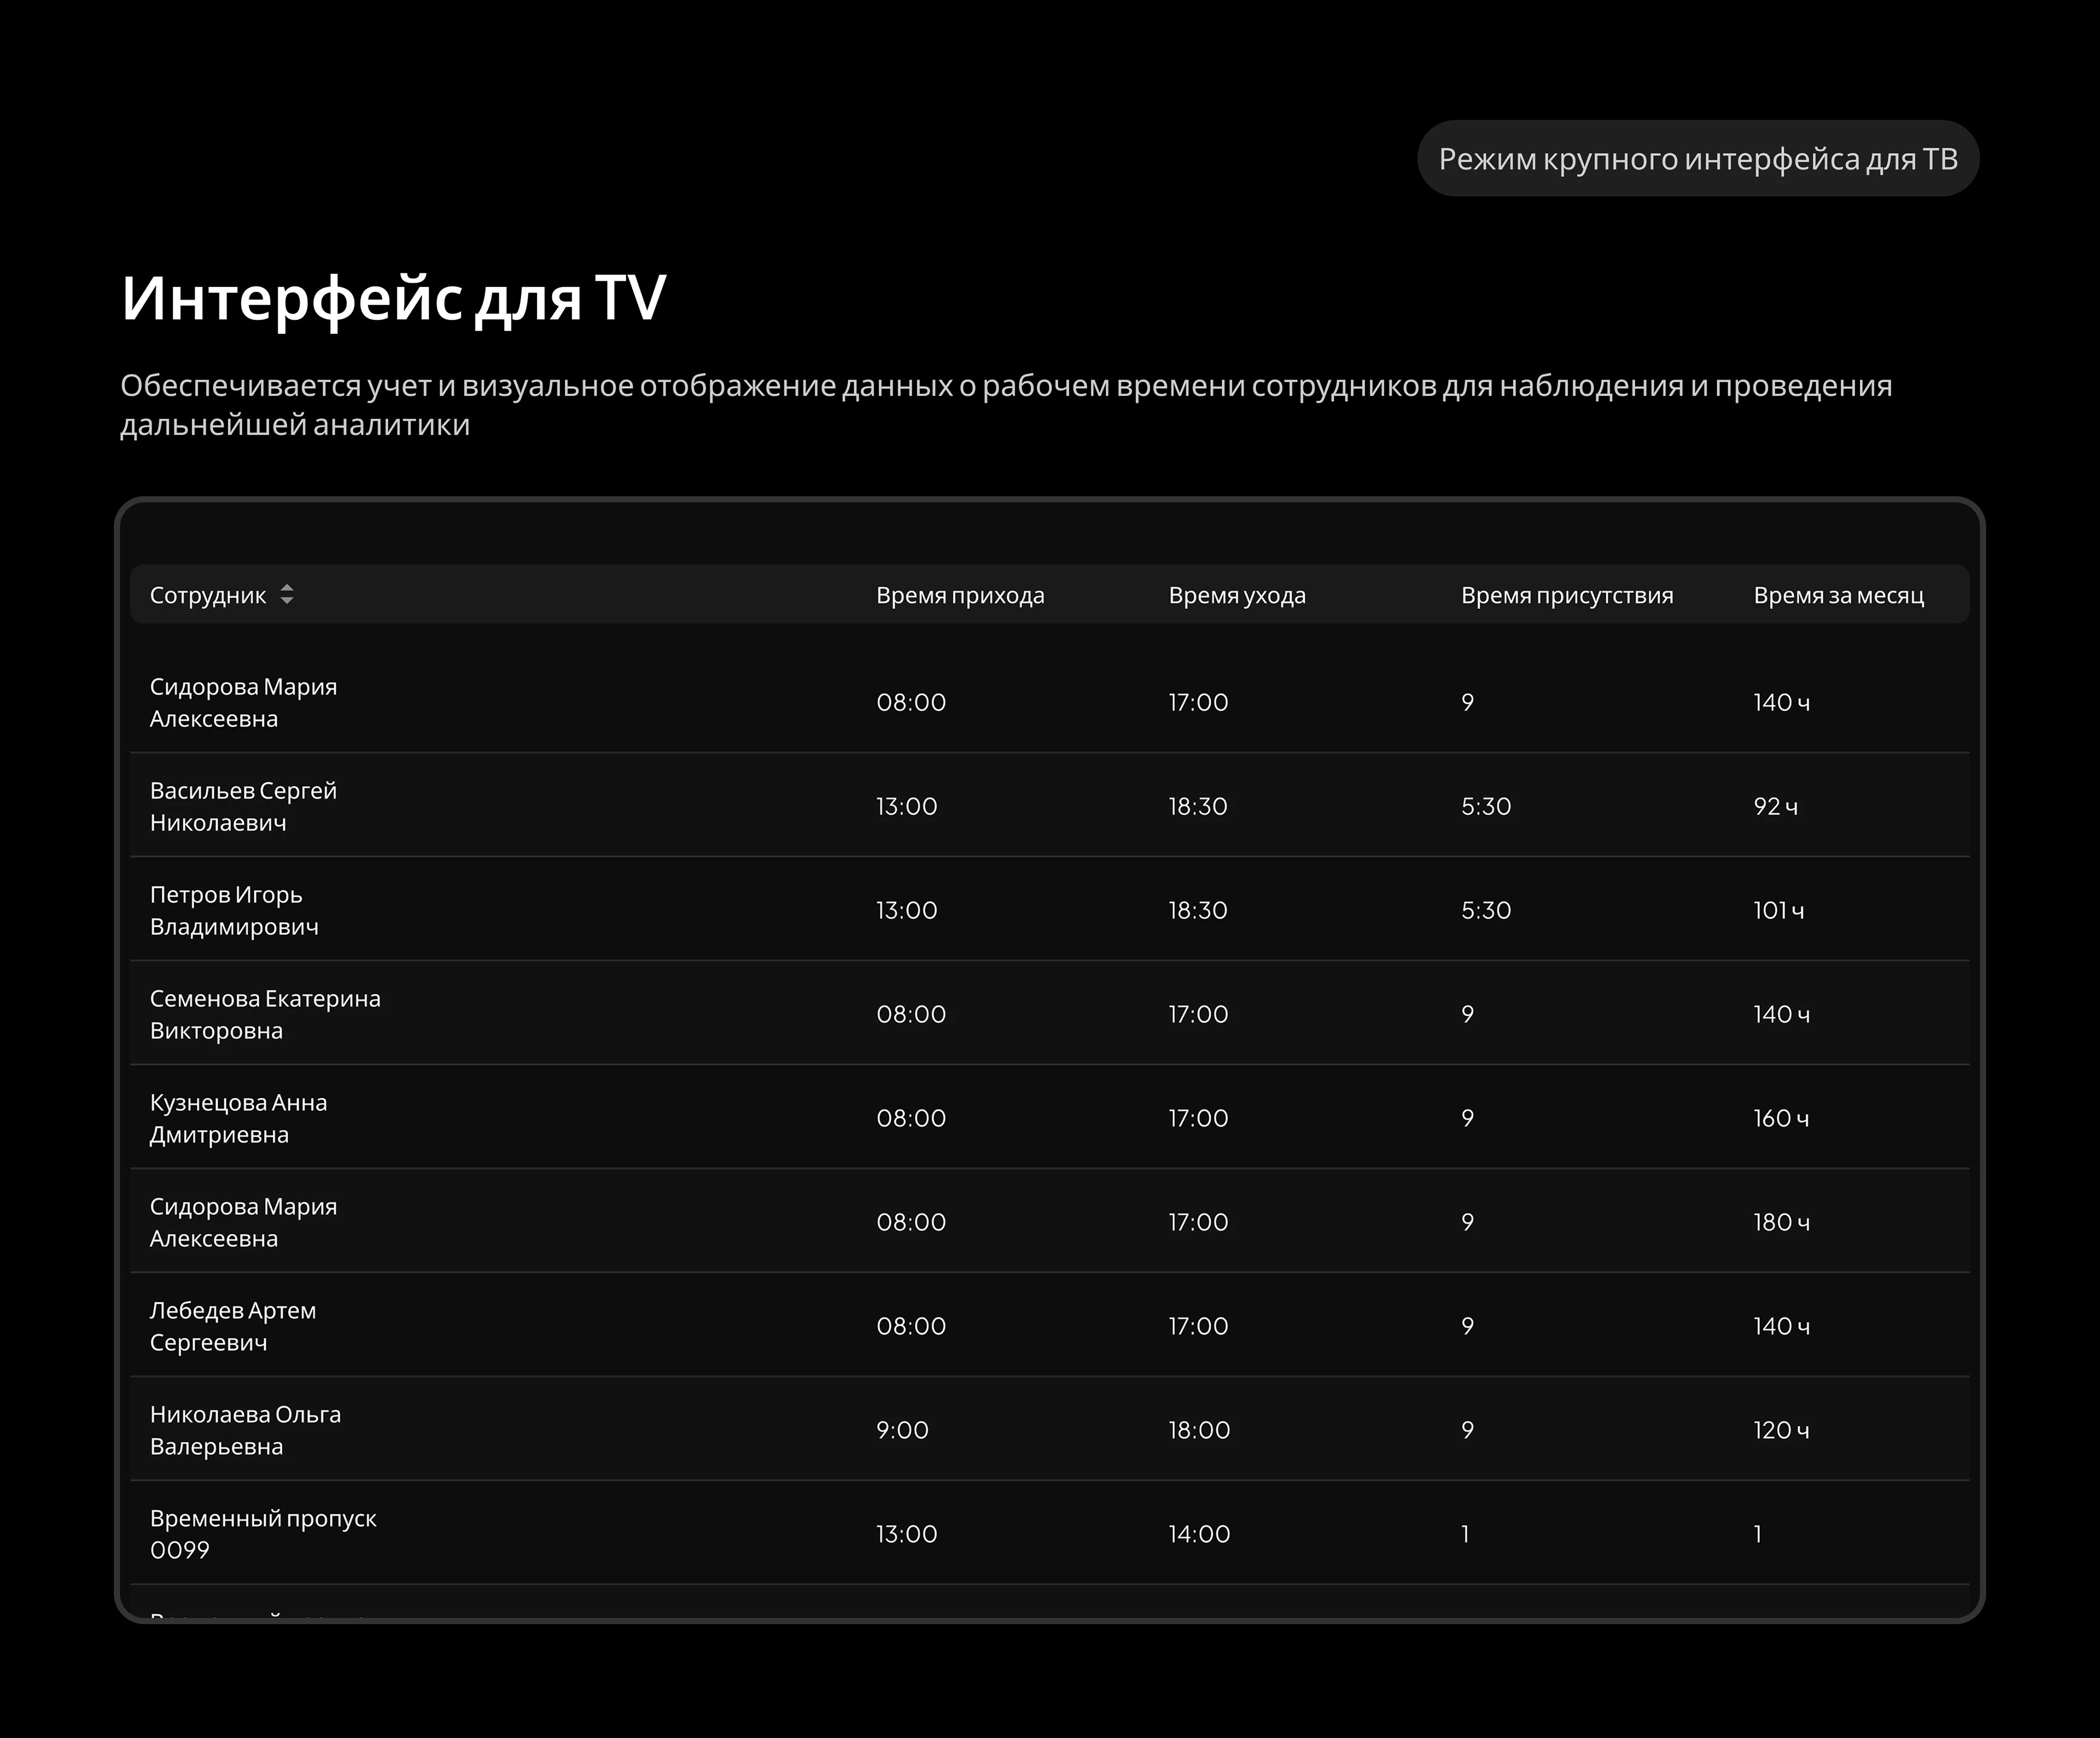Sort employees ascending using the up arrow
Image resolution: width=2100 pixels, height=1738 pixels.
point(289,588)
